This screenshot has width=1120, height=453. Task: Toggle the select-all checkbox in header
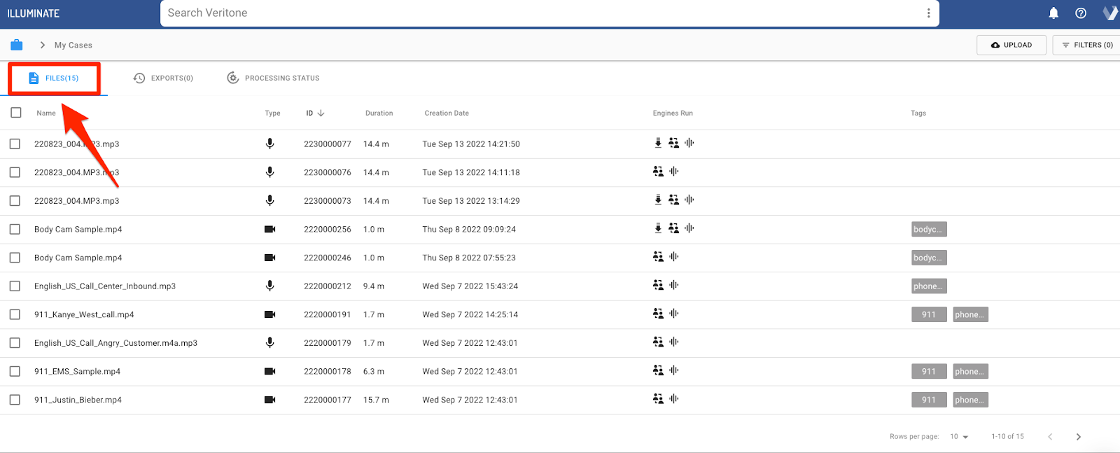point(16,113)
